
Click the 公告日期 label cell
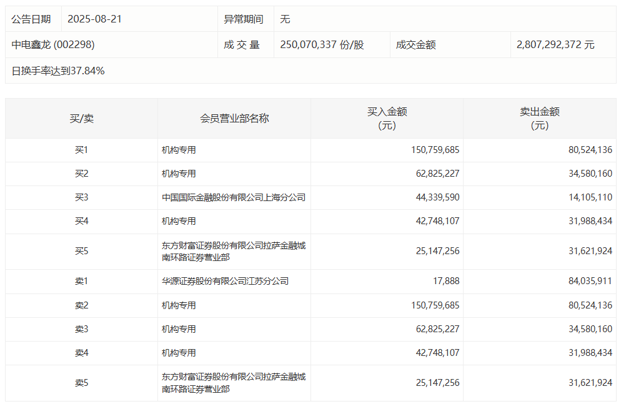pyautogui.click(x=31, y=19)
